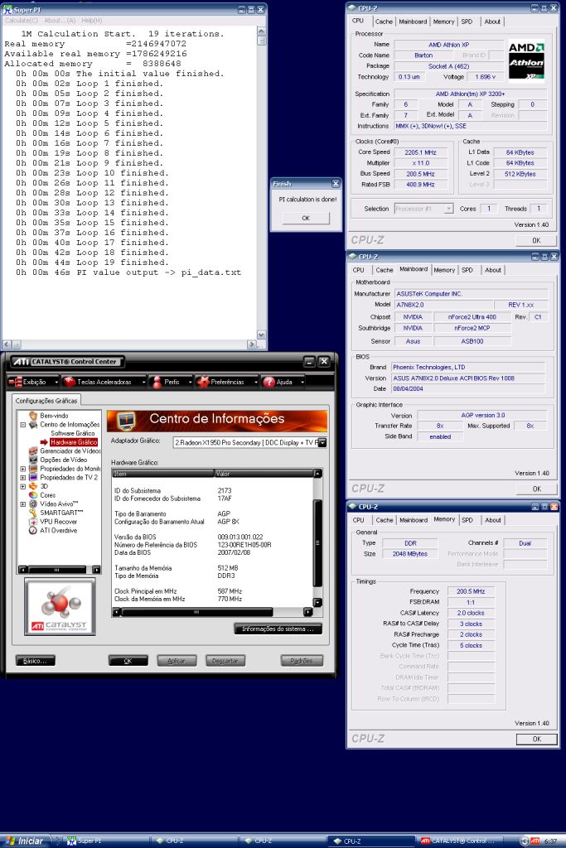Click OK in the bottom CPU-Z Memory window

(x=537, y=740)
